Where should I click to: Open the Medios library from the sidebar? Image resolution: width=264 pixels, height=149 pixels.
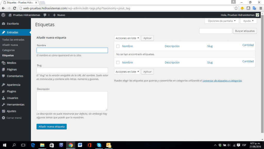click(11, 63)
